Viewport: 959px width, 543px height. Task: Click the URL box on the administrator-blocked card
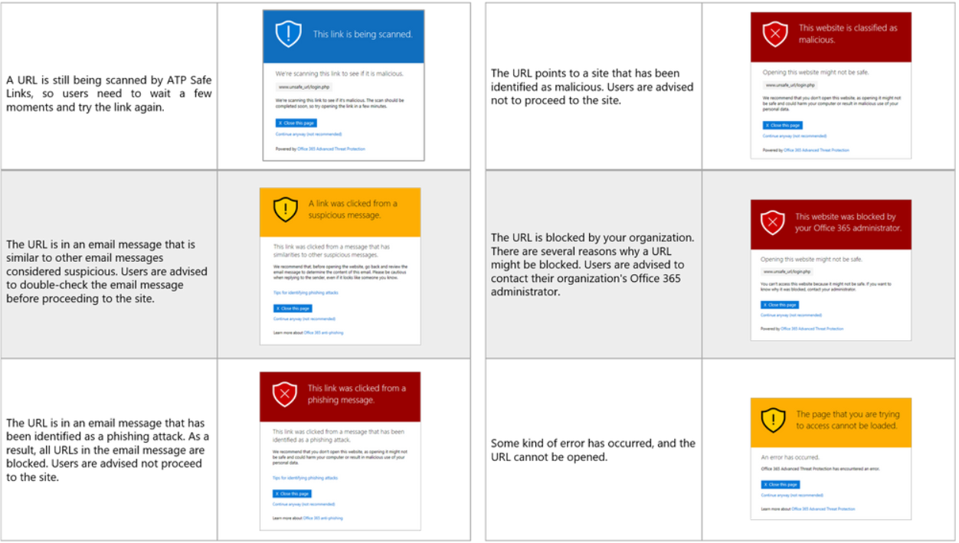[x=787, y=272]
